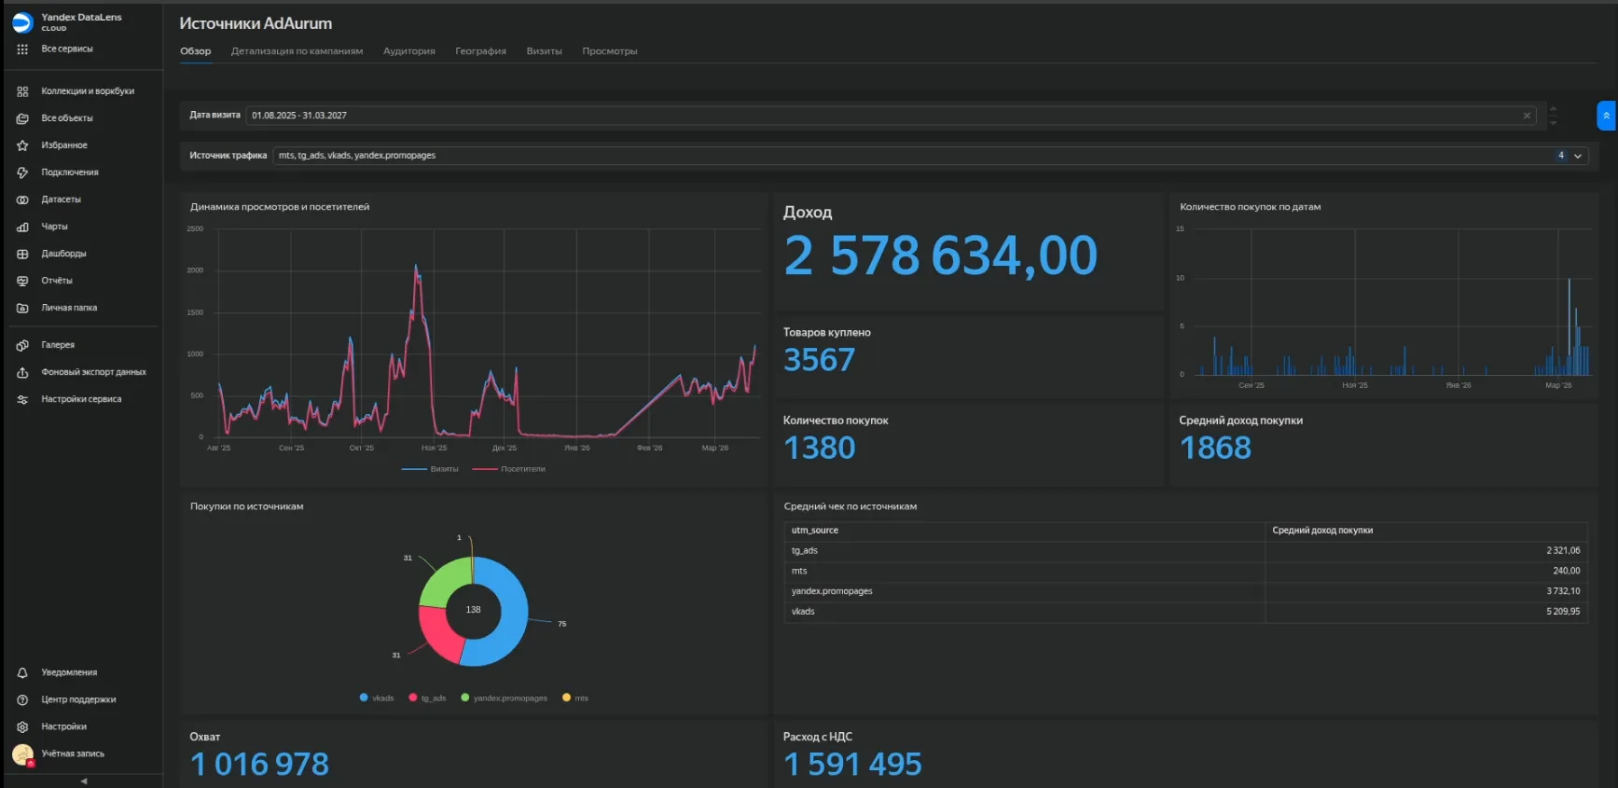The image size is (1618, 788).
Task: Click the Отчёты sidebar icon
Action: (x=22, y=281)
